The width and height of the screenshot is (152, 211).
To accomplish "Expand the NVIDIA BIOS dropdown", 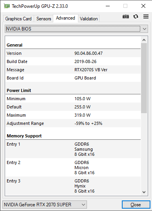I will click(x=76, y=29).
